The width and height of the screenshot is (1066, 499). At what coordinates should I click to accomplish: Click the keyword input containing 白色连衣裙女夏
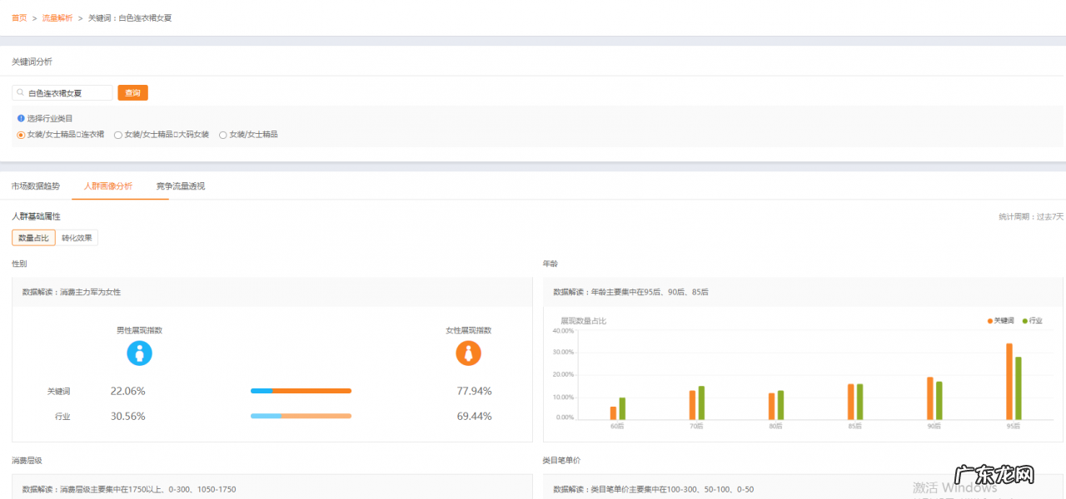(67, 93)
